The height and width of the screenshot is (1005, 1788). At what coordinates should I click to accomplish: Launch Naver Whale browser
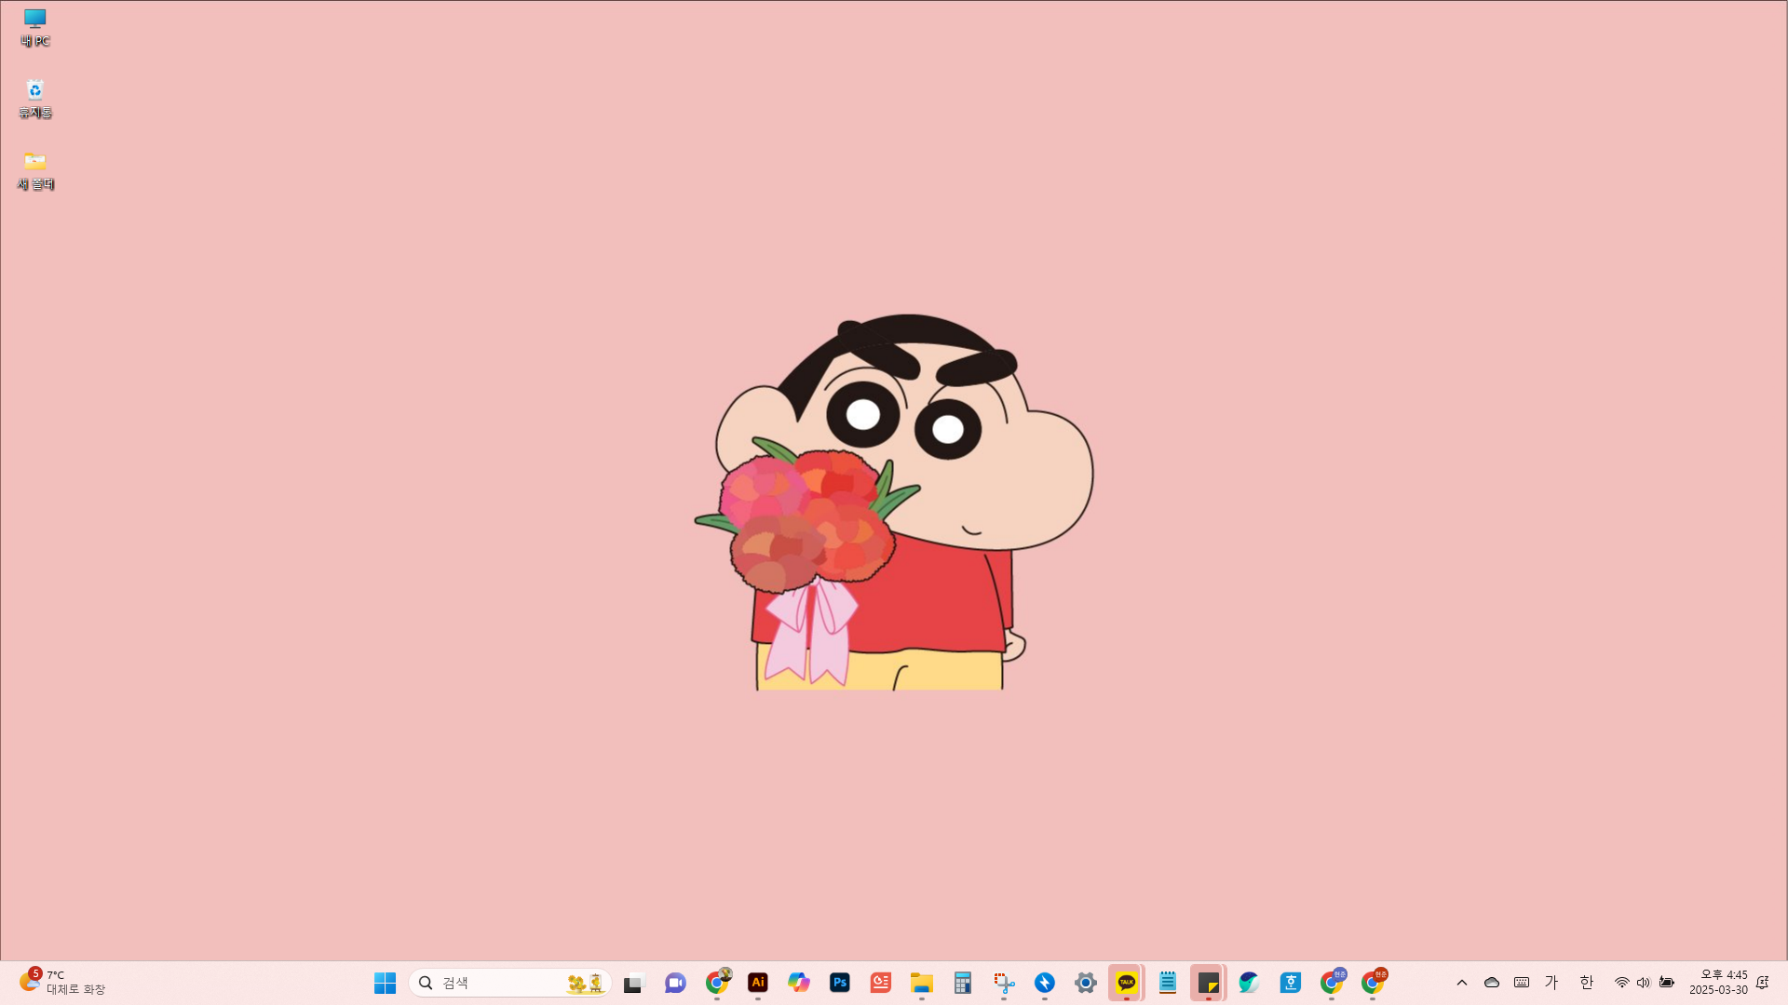point(1250,983)
